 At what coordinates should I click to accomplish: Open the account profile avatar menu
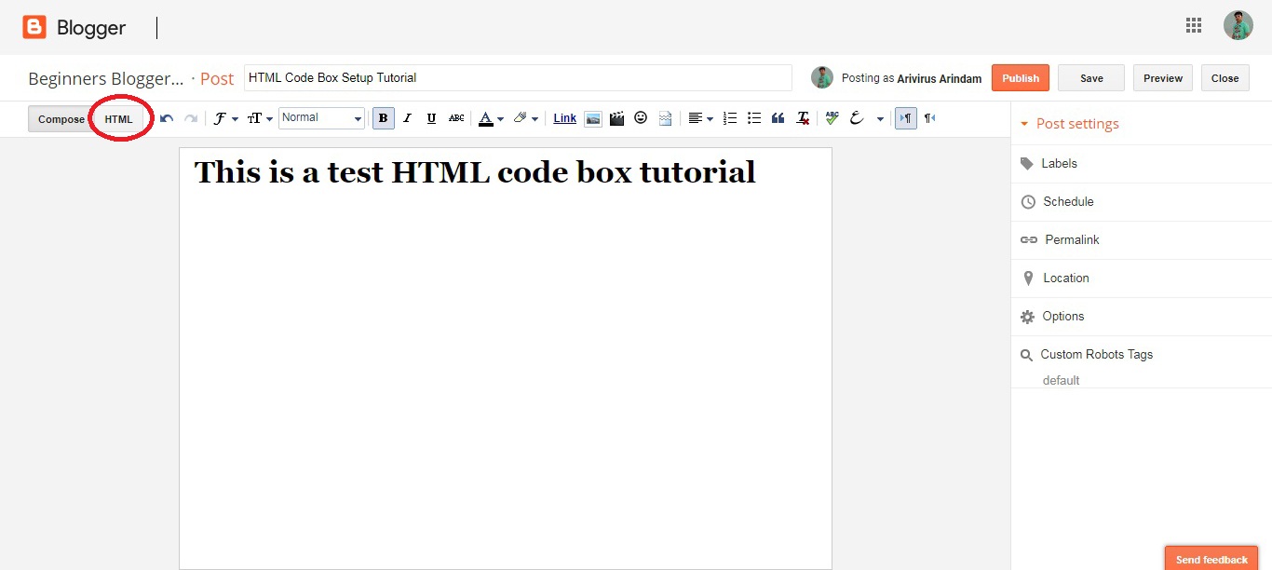pyautogui.click(x=1238, y=25)
